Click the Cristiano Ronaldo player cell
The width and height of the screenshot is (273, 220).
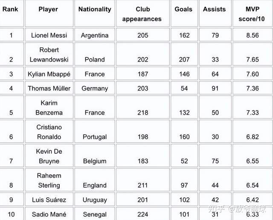[x=49, y=132]
